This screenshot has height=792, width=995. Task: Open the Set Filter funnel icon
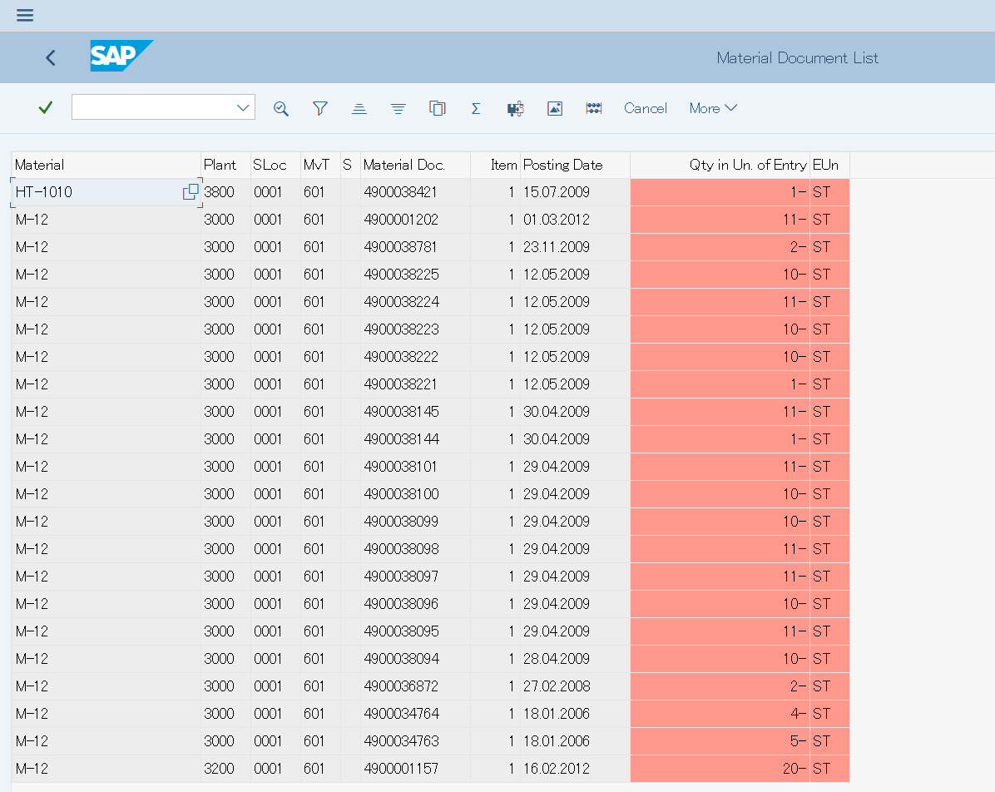coord(319,108)
